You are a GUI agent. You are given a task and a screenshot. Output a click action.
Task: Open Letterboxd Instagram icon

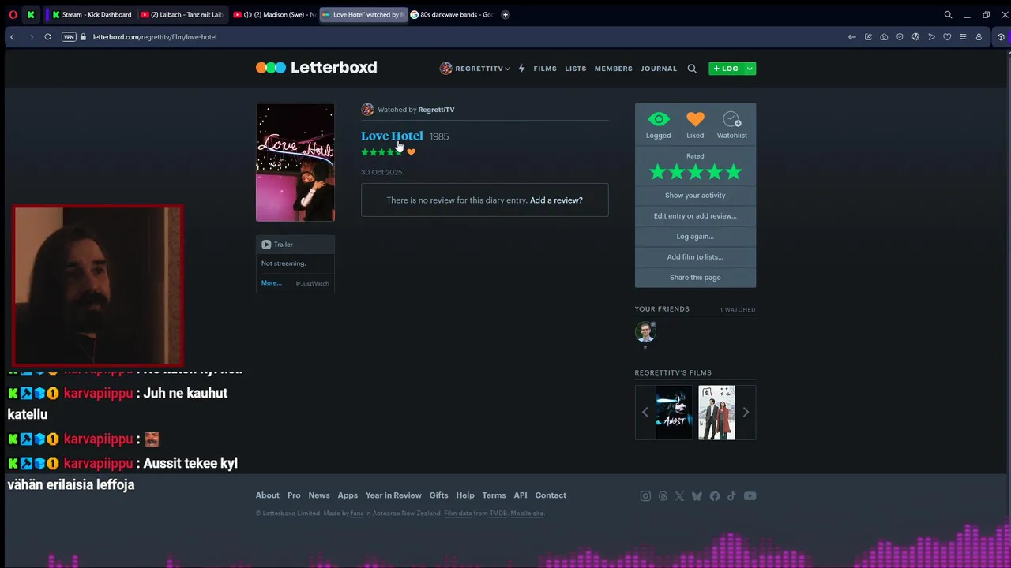[645, 496]
